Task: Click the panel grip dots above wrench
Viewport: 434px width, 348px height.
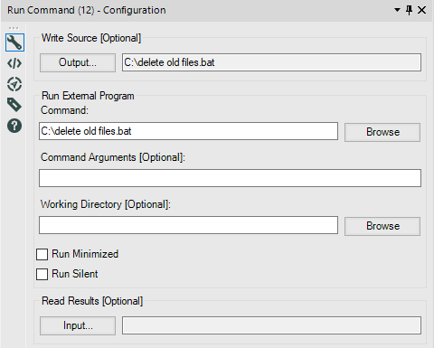Action: pos(14,28)
